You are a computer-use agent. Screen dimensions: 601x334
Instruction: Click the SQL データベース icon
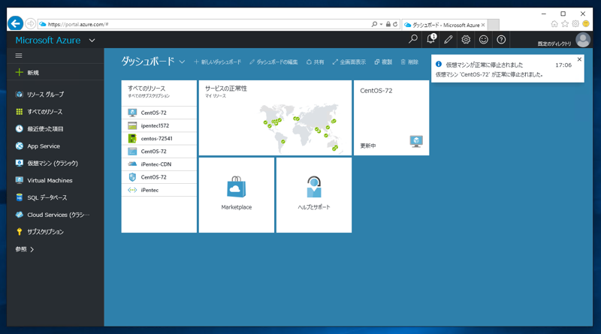[20, 197]
